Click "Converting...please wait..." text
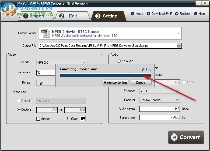 80,69
